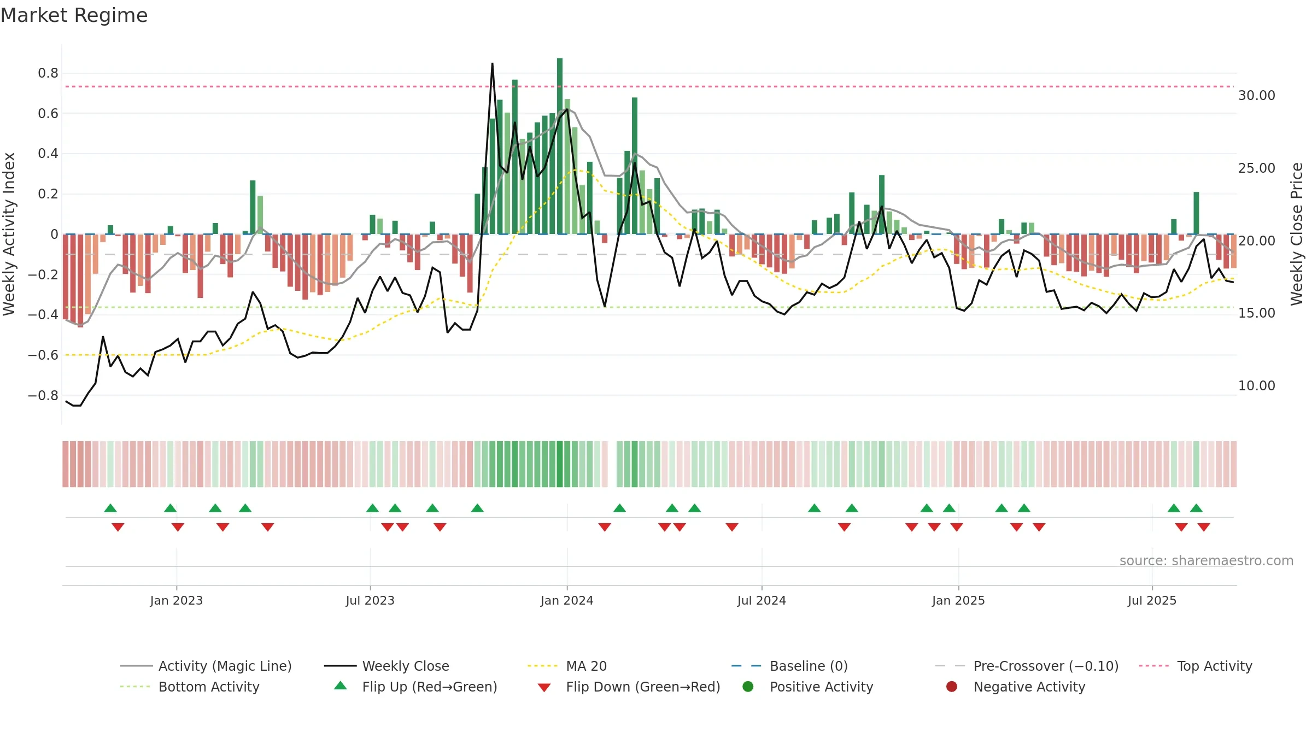This screenshot has width=1312, height=738.
Task: Toggle the Flip Down (Green→Red) legend entry
Action: coord(629,687)
